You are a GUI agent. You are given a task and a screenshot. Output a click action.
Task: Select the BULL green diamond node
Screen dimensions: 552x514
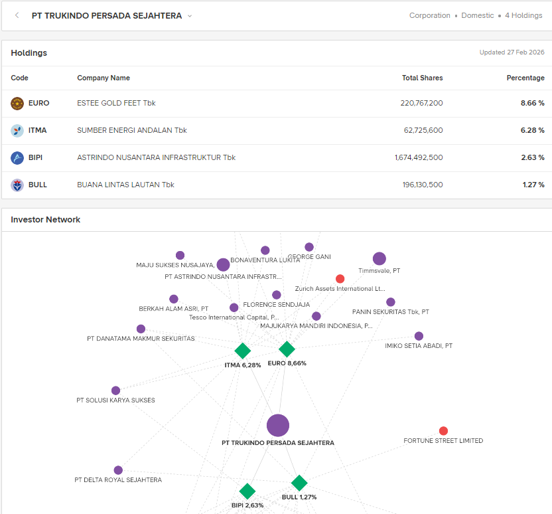coord(299,483)
